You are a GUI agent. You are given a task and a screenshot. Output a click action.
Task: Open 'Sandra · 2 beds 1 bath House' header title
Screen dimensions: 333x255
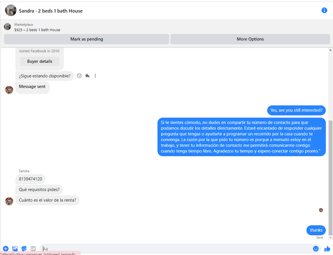point(51,11)
